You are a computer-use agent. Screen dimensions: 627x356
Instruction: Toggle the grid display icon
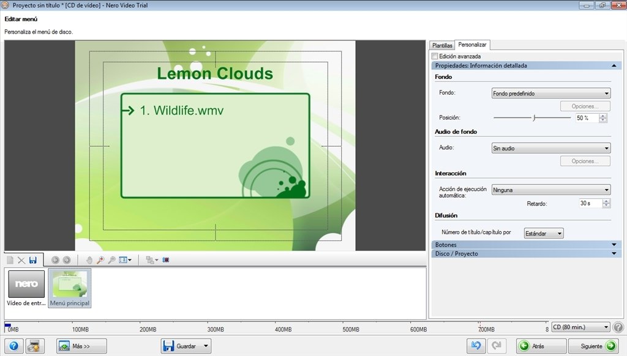click(x=165, y=260)
